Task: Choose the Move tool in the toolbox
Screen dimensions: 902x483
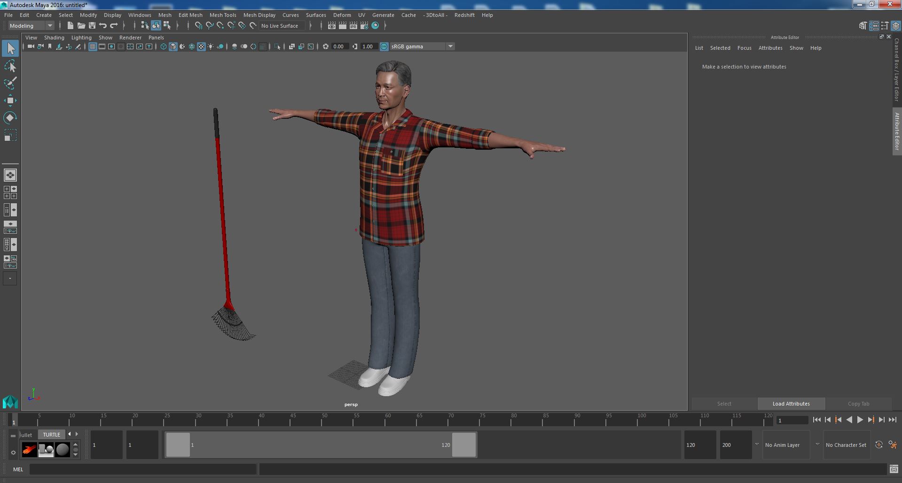Action: click(10, 100)
